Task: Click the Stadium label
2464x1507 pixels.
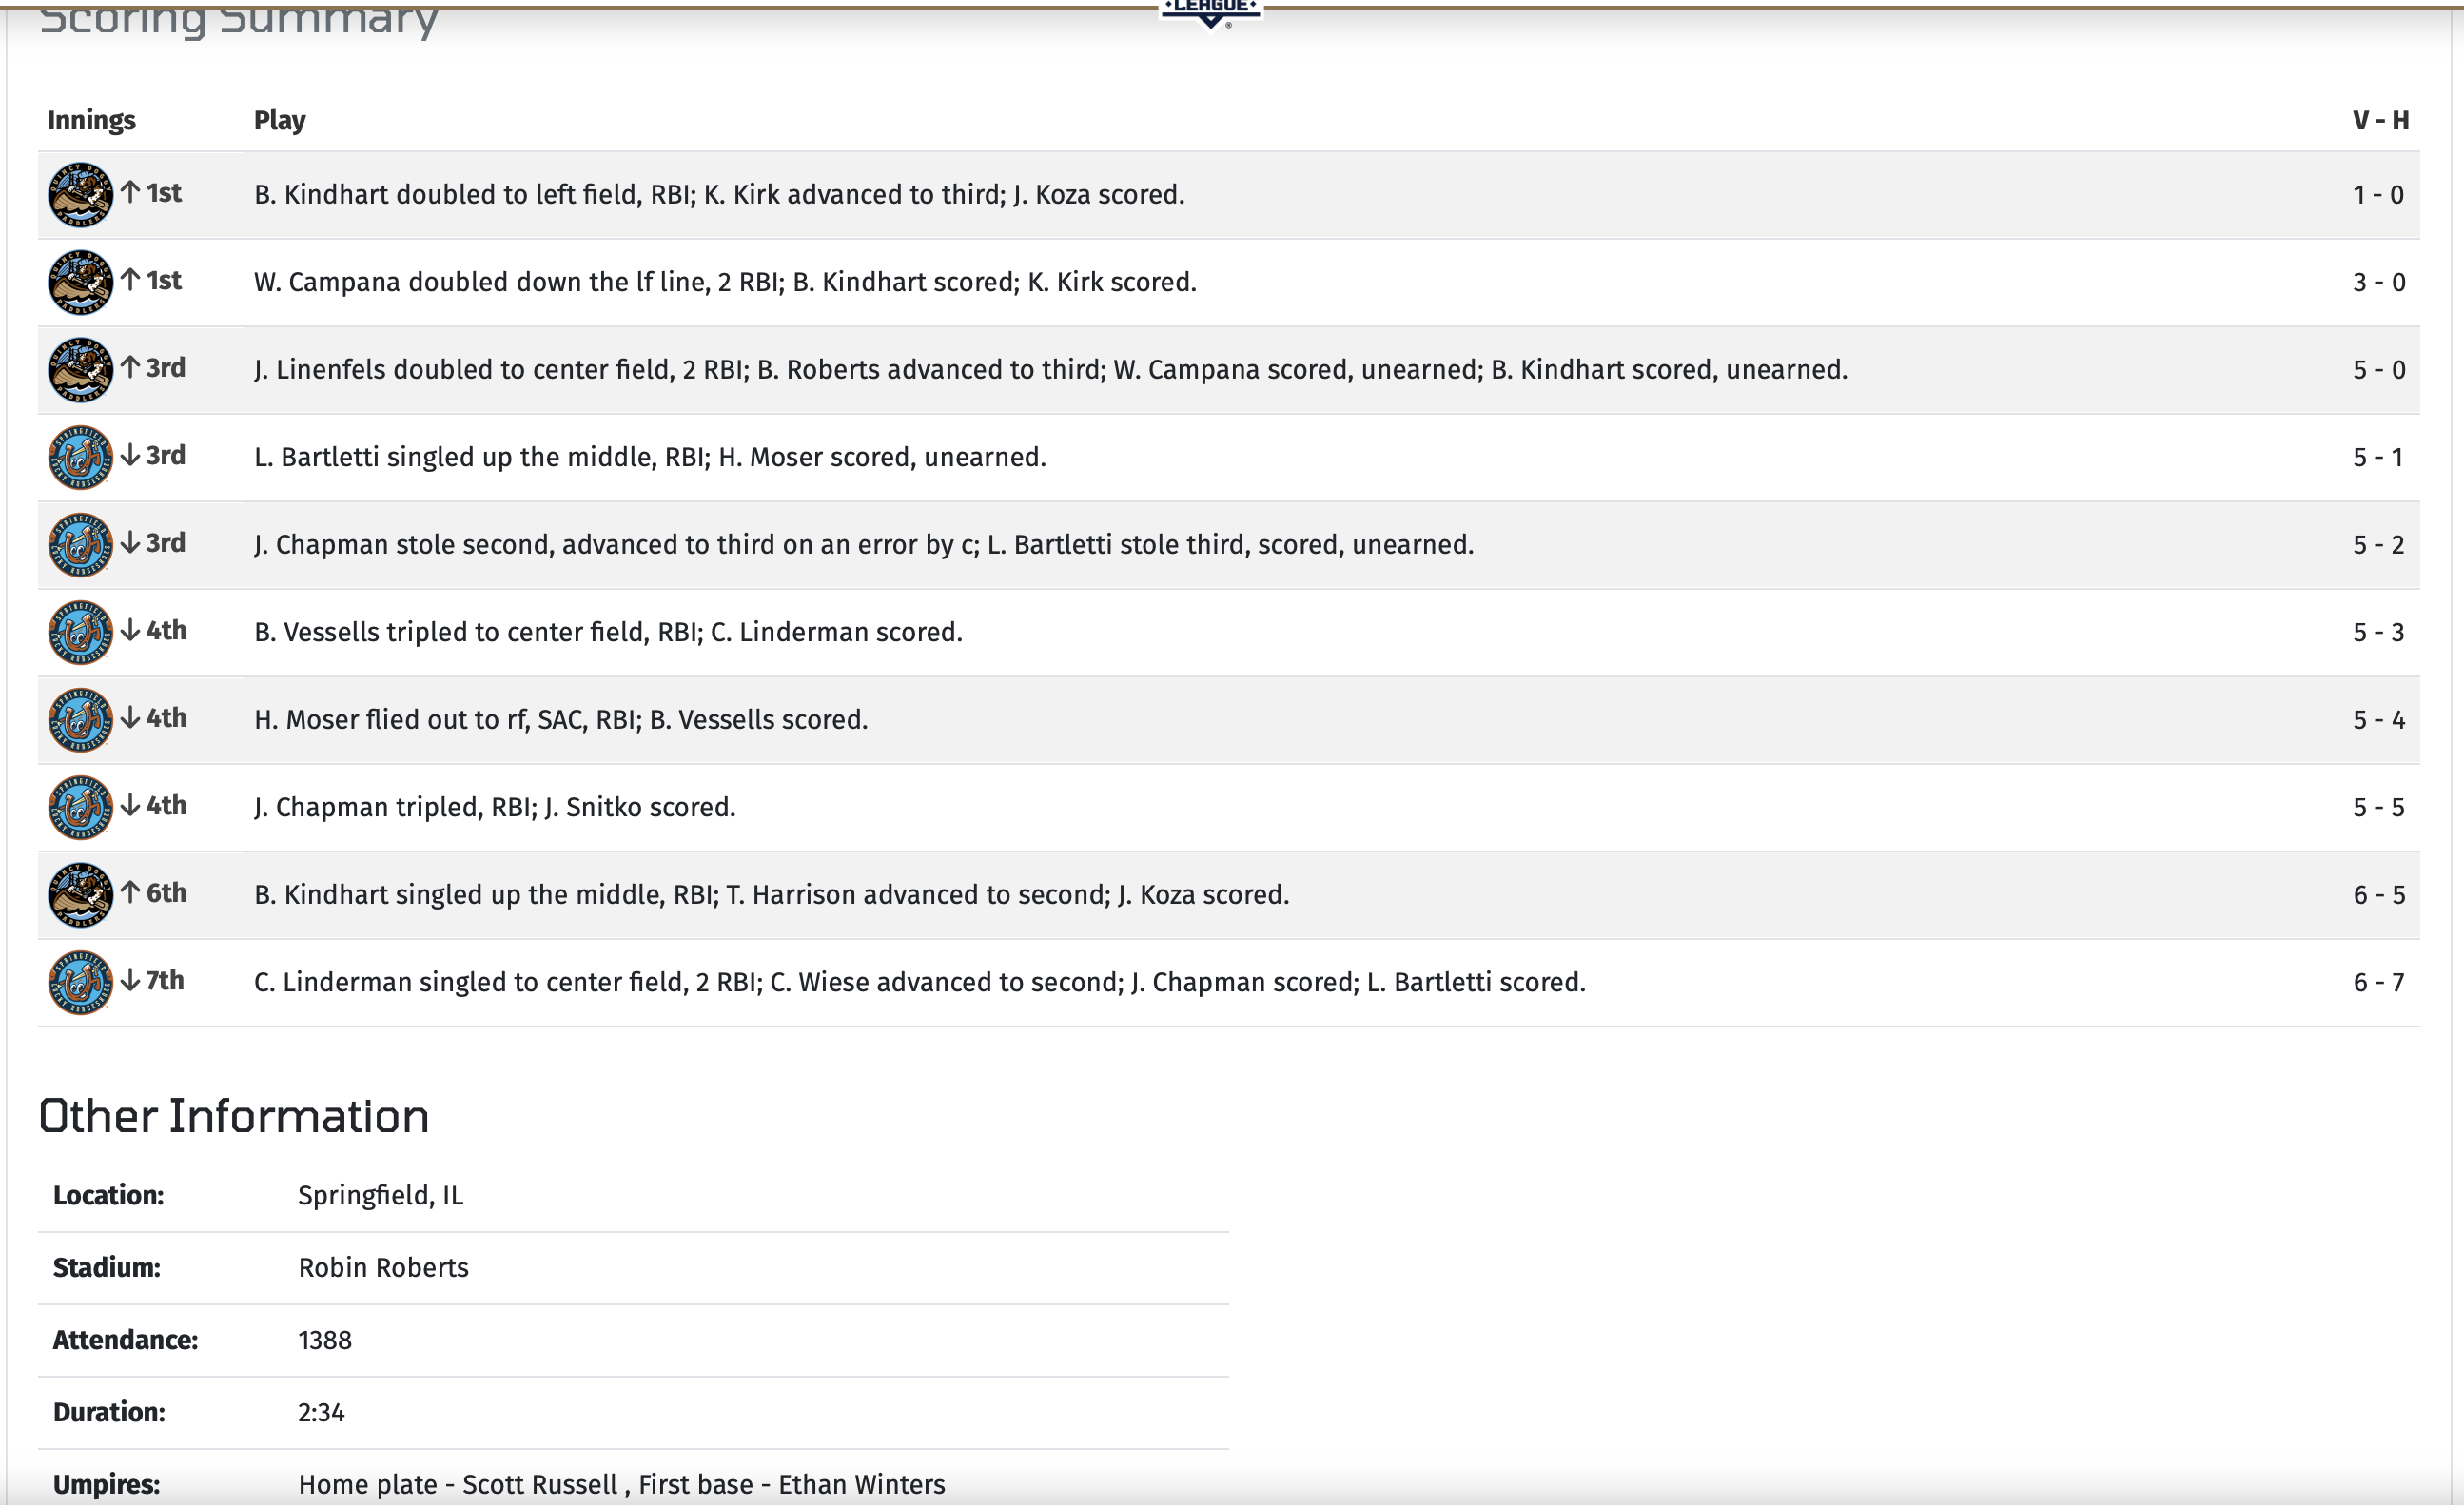Action: click(106, 1268)
